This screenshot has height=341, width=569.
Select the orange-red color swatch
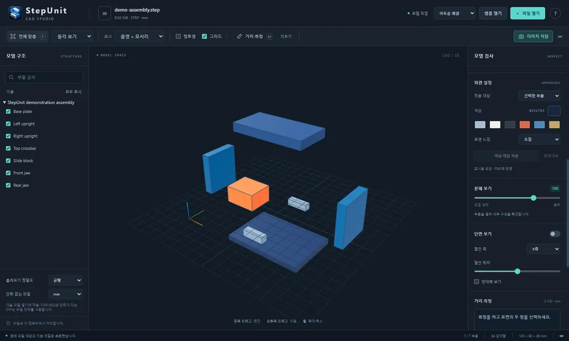524,125
